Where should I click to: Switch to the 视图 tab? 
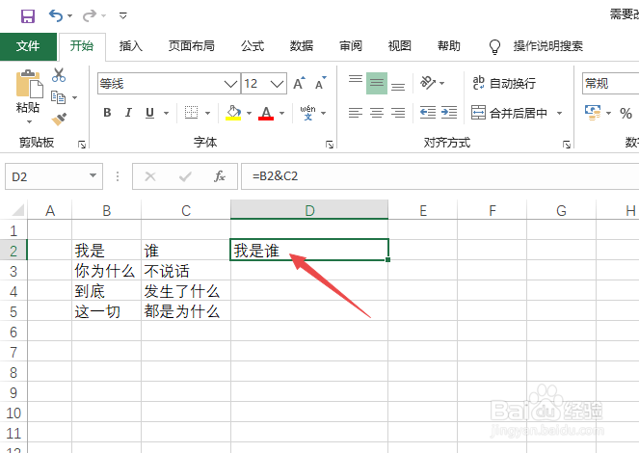(x=399, y=46)
